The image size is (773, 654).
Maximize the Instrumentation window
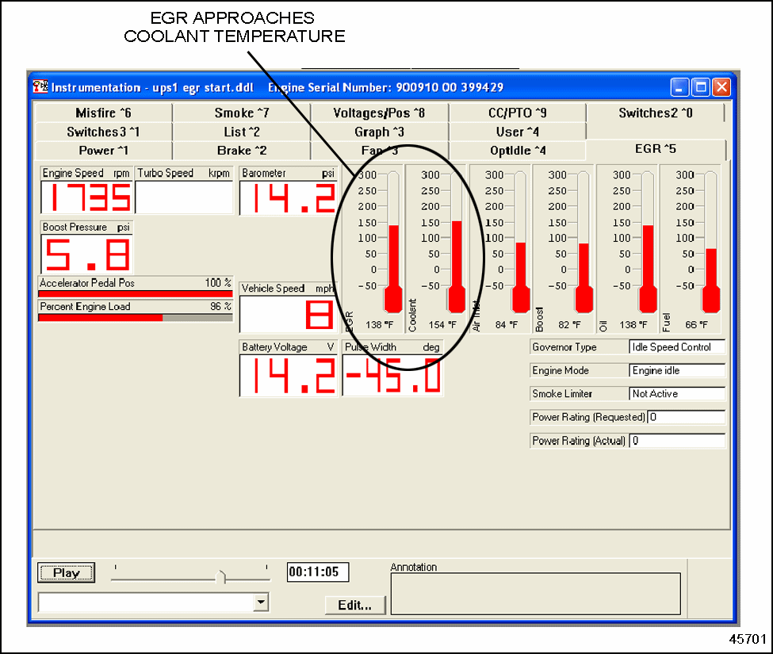[700, 87]
